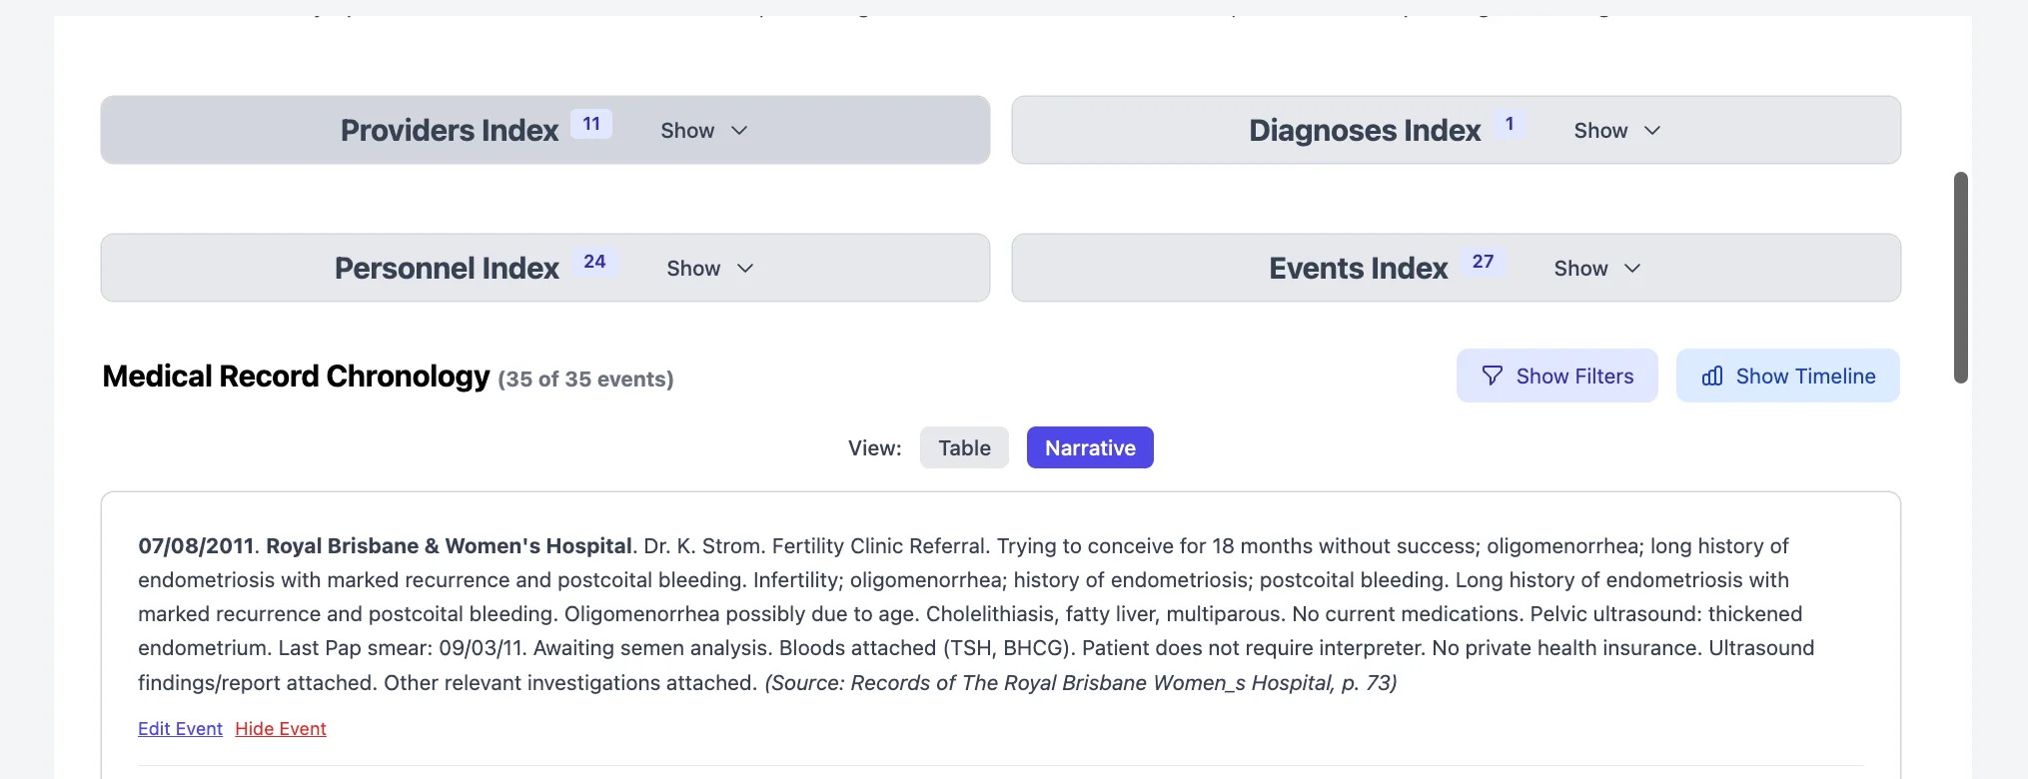The image size is (2028, 779).
Task: Switch to Table view
Action: 964,447
